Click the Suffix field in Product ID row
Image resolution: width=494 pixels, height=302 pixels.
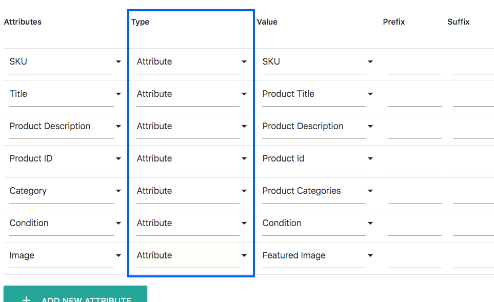473,159
